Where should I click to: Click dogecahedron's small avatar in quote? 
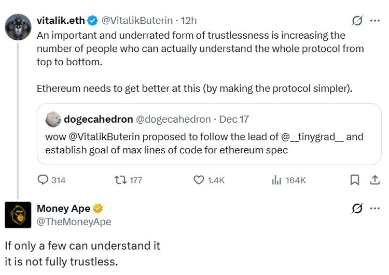[53, 120]
